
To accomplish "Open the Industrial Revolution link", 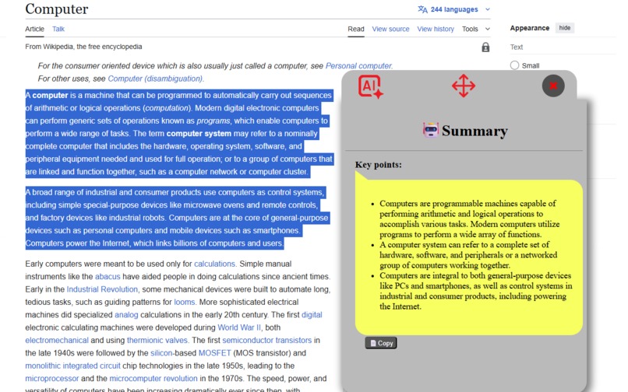I will click(x=102, y=289).
